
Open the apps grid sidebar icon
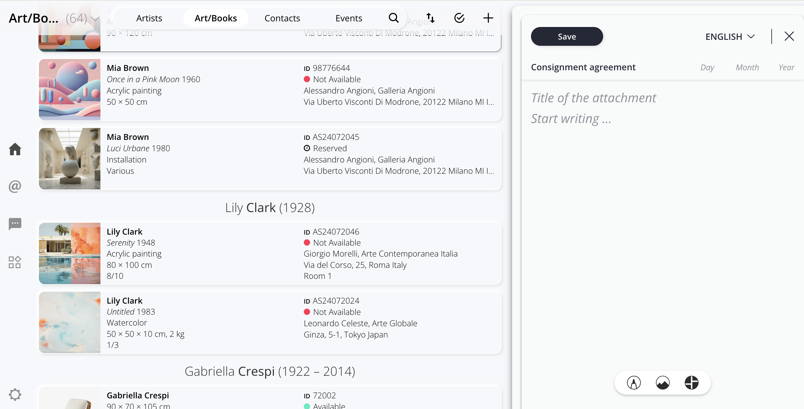coord(15,262)
